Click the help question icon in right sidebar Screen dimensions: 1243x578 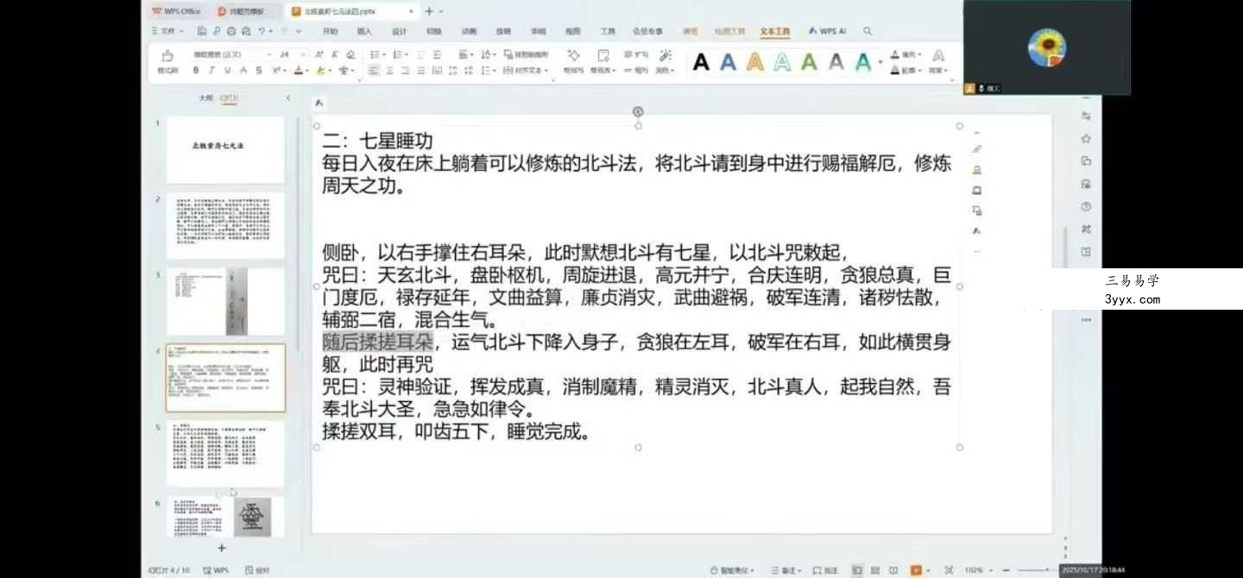pos(1086,207)
